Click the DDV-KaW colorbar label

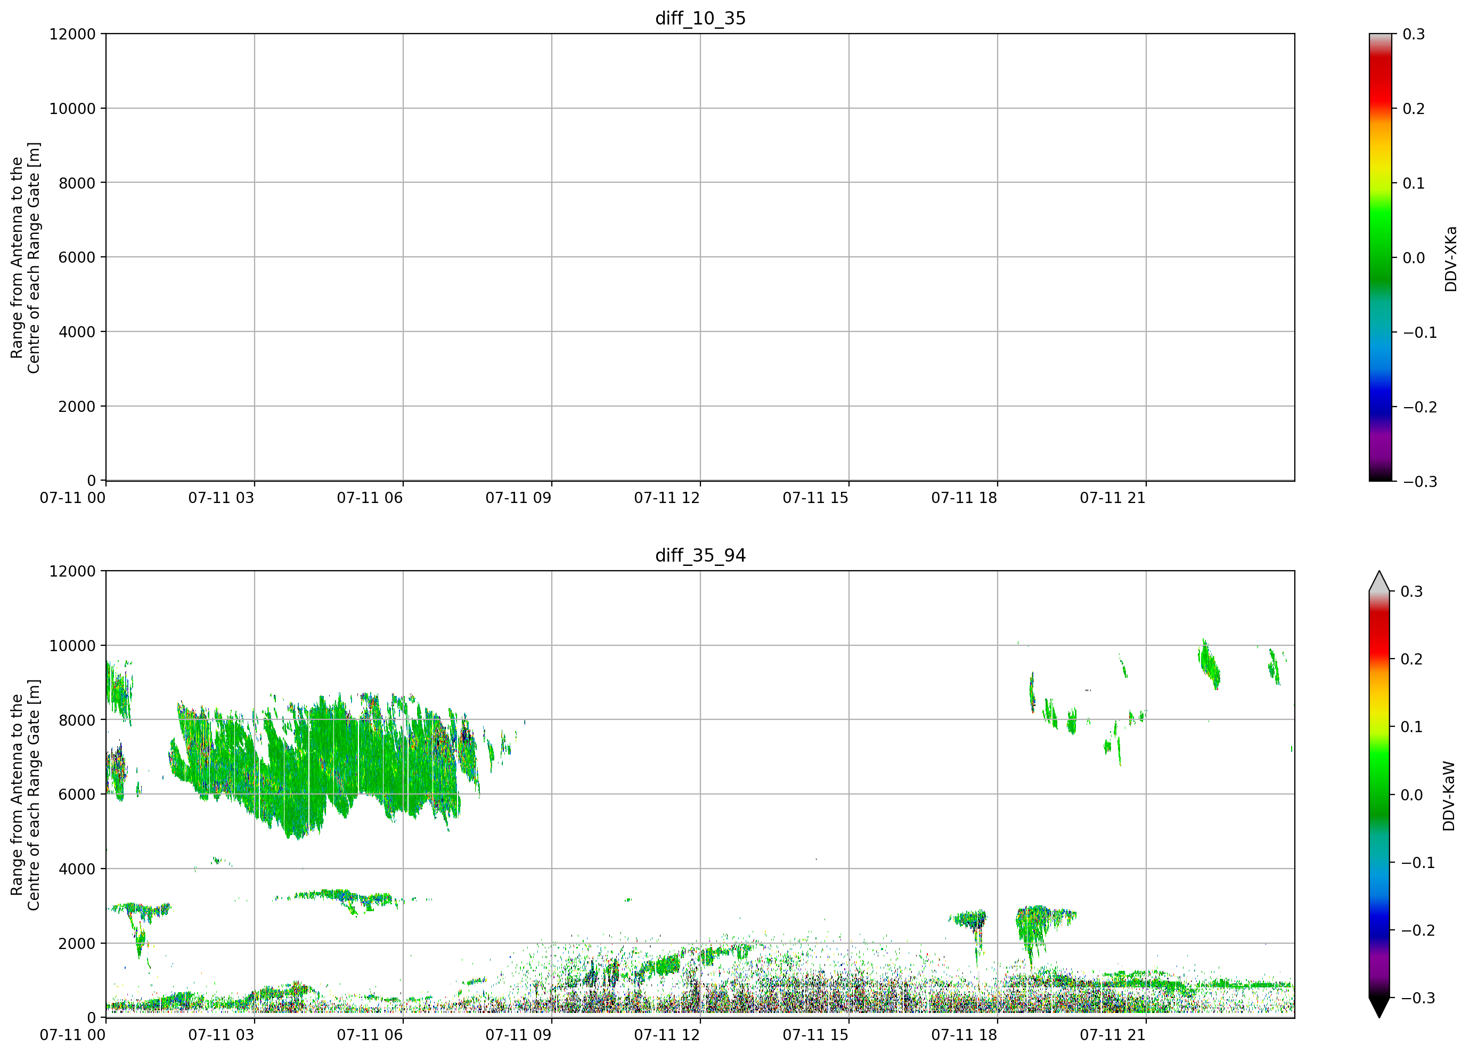click(1450, 796)
